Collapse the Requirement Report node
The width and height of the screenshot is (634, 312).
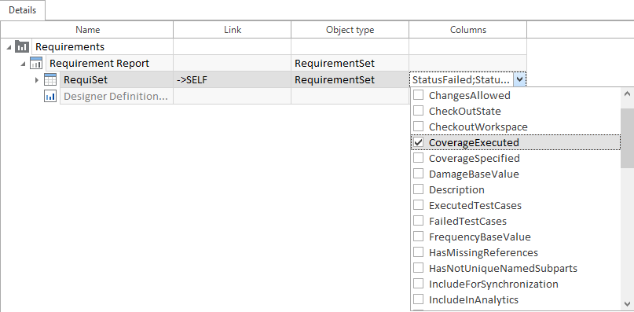click(24, 64)
